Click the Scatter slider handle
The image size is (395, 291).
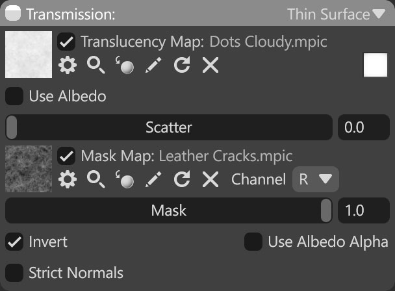pyautogui.click(x=12, y=127)
